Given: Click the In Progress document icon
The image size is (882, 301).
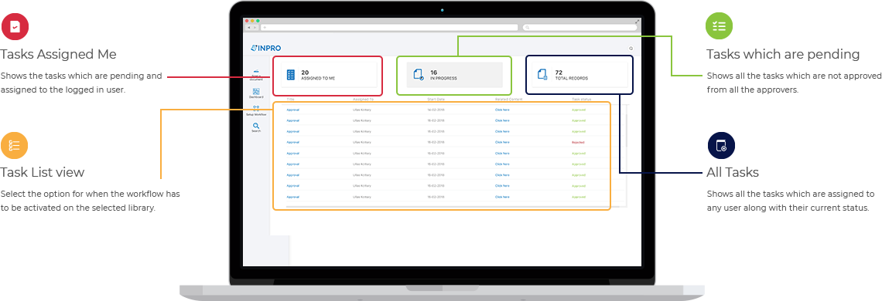Looking at the screenshot, I should 419,75.
